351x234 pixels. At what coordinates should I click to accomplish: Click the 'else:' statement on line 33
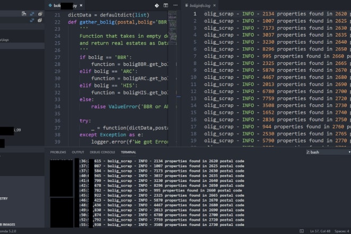tap(87, 99)
